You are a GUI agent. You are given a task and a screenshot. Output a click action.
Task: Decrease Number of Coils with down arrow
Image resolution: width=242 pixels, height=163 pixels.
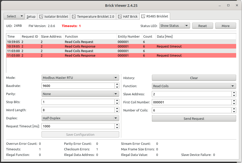pyautogui.click(x=234, y=112)
